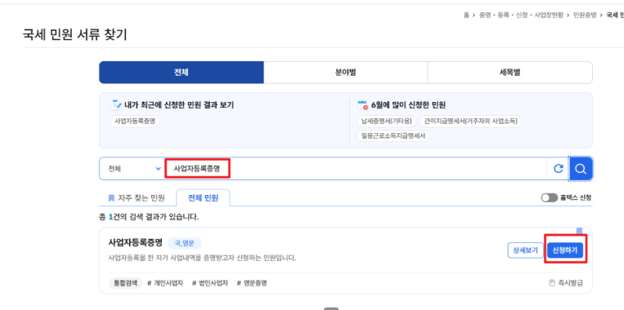The height and width of the screenshot is (310, 624).
Task: Select the 간이지급명세서(거주자의 사업소득) chip
Action: coord(470,121)
